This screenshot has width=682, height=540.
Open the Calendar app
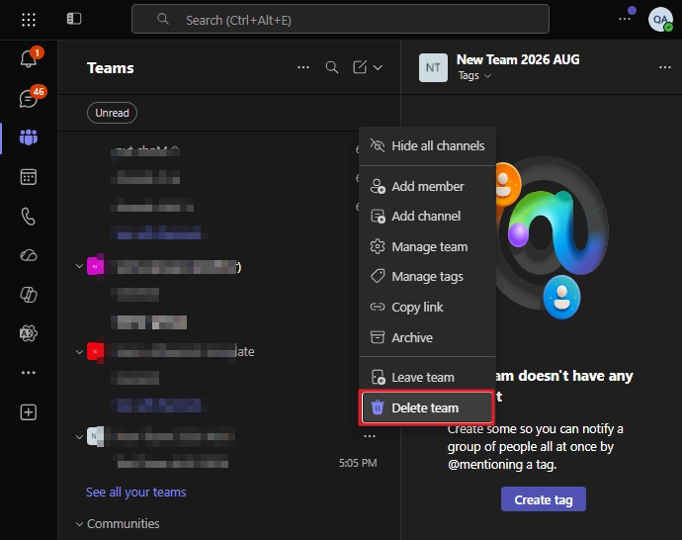[29, 177]
